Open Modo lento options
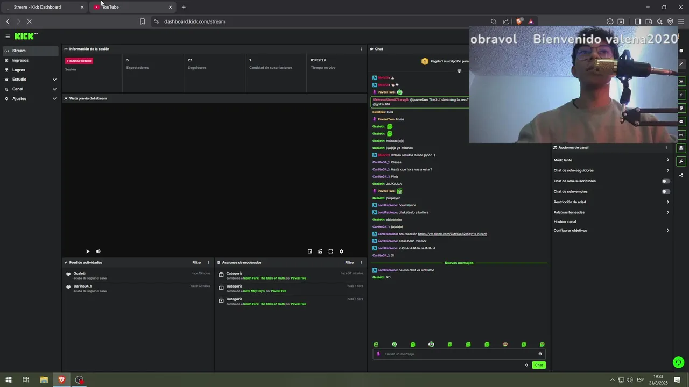The width and height of the screenshot is (689, 387). coord(611,160)
